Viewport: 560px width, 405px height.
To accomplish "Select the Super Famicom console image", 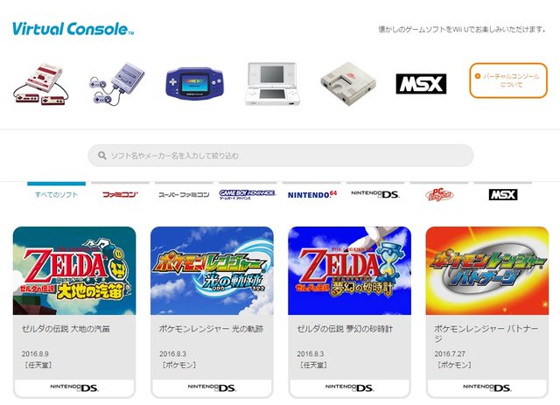I will (117, 84).
